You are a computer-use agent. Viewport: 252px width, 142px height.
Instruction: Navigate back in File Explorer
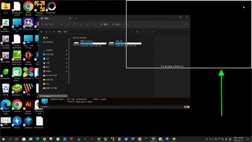pyautogui.click(x=41, y=32)
